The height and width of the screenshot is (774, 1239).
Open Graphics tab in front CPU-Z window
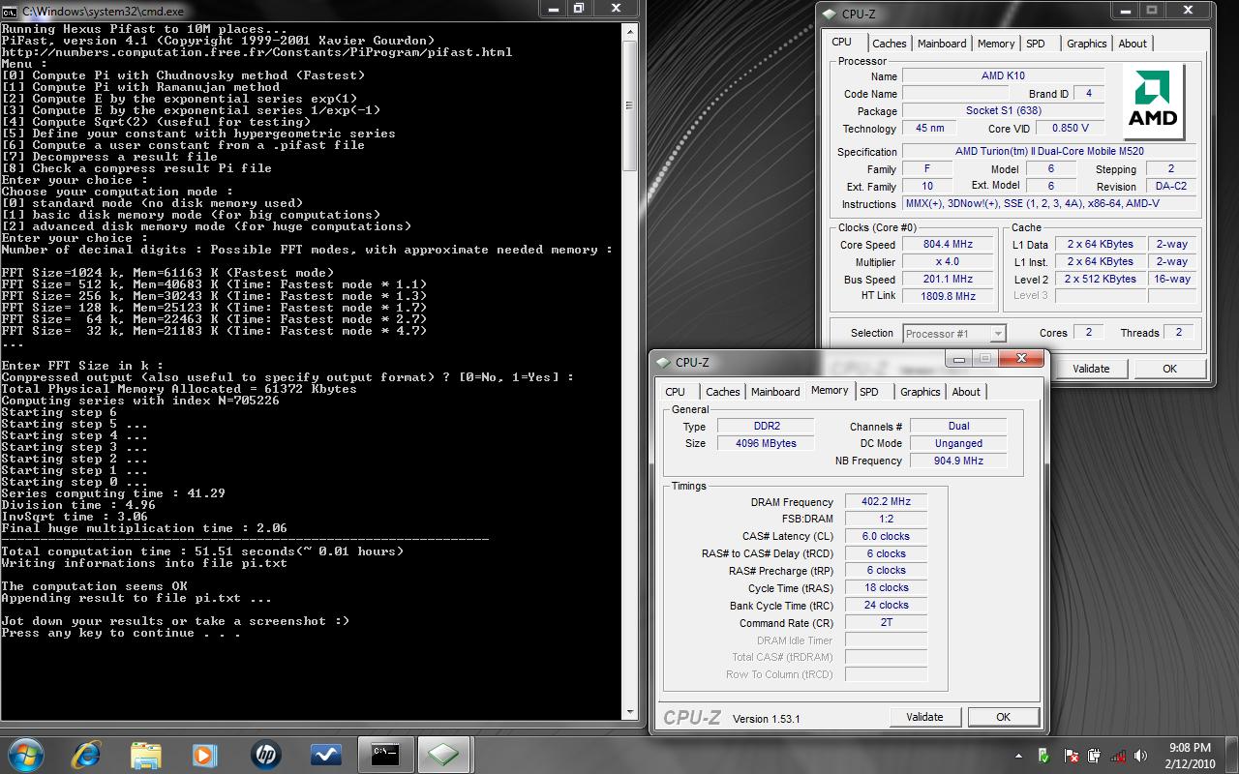click(x=920, y=392)
